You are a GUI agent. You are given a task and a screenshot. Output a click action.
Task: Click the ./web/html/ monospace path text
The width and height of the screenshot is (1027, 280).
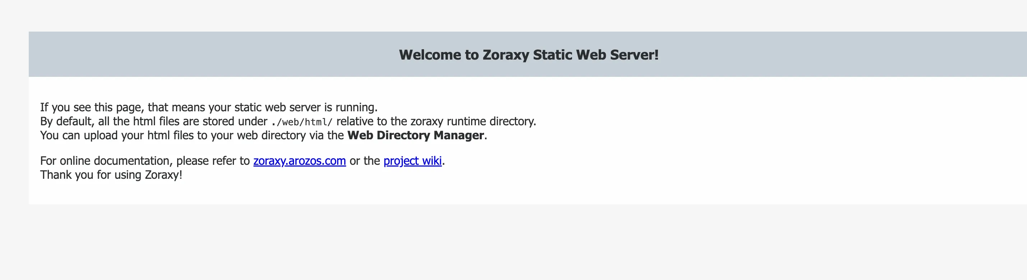point(301,122)
